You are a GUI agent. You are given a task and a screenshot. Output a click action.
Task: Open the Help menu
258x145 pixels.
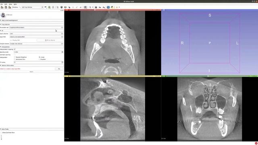[x=15, y=4]
